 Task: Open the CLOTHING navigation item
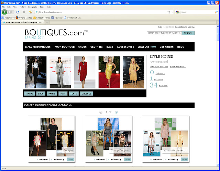click(97, 47)
